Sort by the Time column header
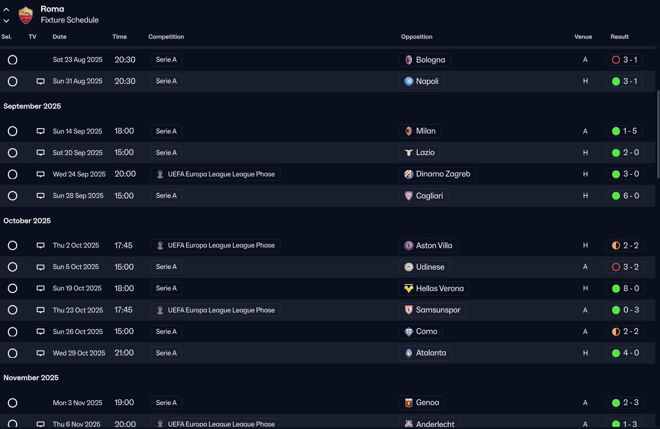 119,37
